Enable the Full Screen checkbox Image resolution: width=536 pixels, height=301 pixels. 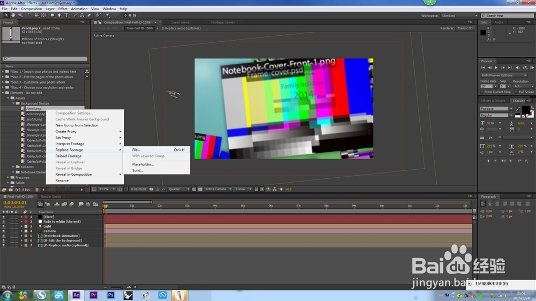coord(516,92)
